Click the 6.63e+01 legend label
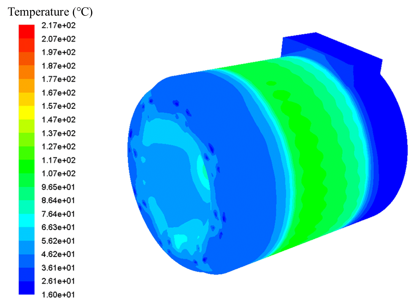412x300 pixels. 58,227
